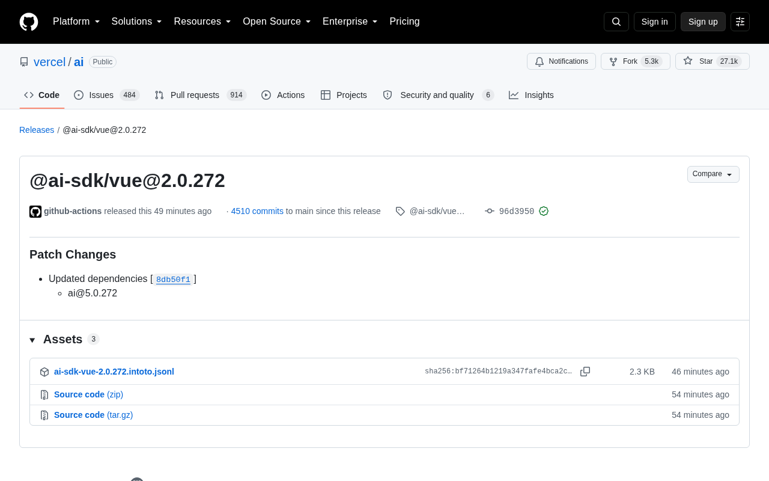Click the Sign in button

(x=655, y=22)
